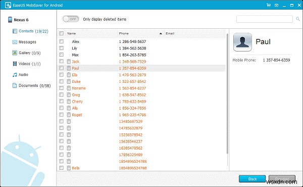Open the Gallery (0/9) category
This screenshot has height=187, width=303.
pyautogui.click(x=30, y=53)
